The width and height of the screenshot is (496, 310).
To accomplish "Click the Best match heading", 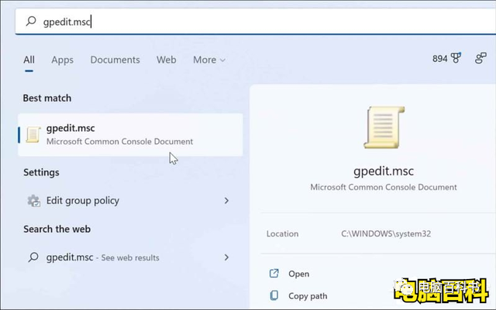I will click(x=47, y=98).
